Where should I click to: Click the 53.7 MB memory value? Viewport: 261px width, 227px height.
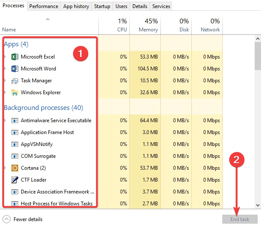coord(149,168)
